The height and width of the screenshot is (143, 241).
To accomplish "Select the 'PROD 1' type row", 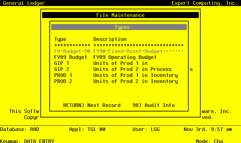I will click(63, 75).
